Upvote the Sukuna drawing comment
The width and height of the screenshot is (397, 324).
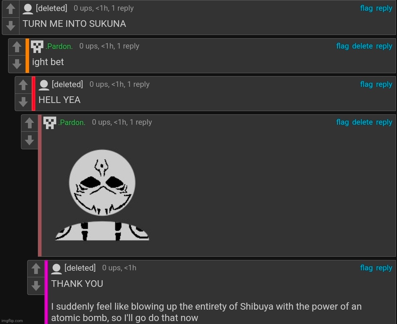[x=30, y=123]
